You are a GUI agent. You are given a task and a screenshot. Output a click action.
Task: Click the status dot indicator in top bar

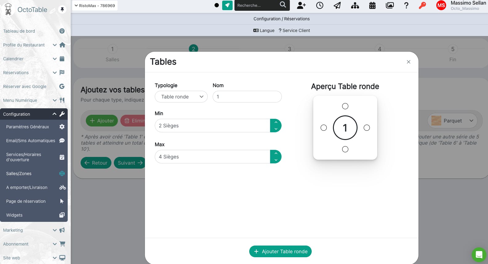[x=217, y=5]
